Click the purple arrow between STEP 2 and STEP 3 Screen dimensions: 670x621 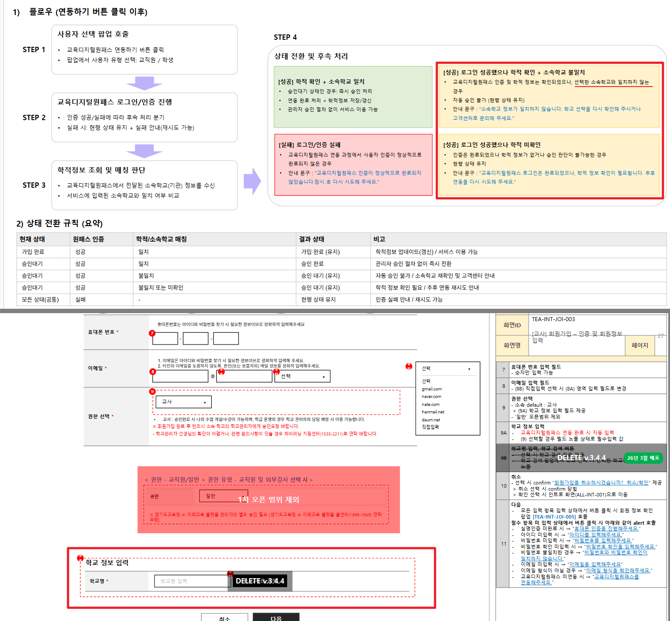[x=144, y=151]
